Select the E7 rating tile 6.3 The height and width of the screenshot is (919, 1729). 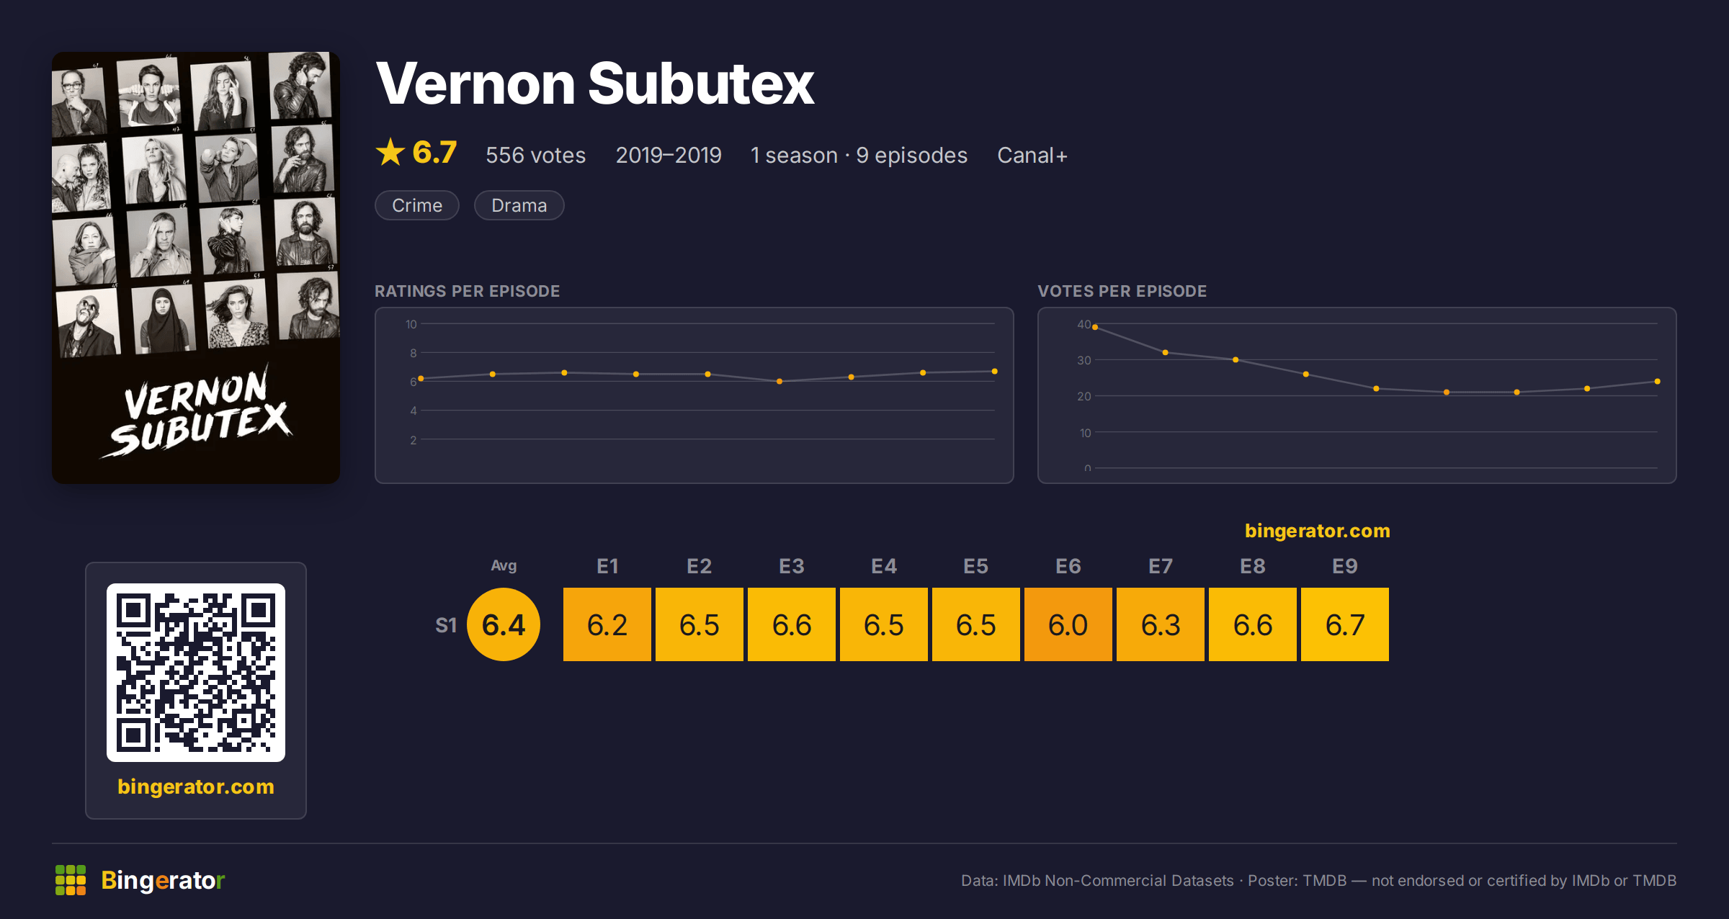click(1161, 624)
